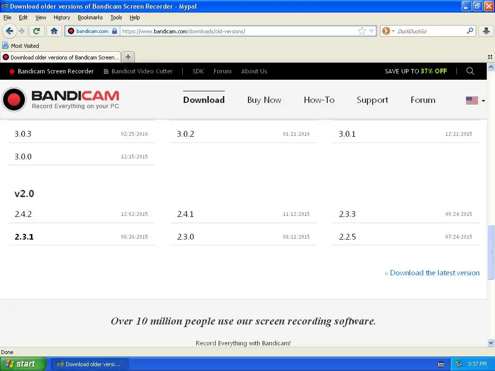Open Bandicam Screen Recorder top link
Screen dimensions: 495x371
point(52,71)
